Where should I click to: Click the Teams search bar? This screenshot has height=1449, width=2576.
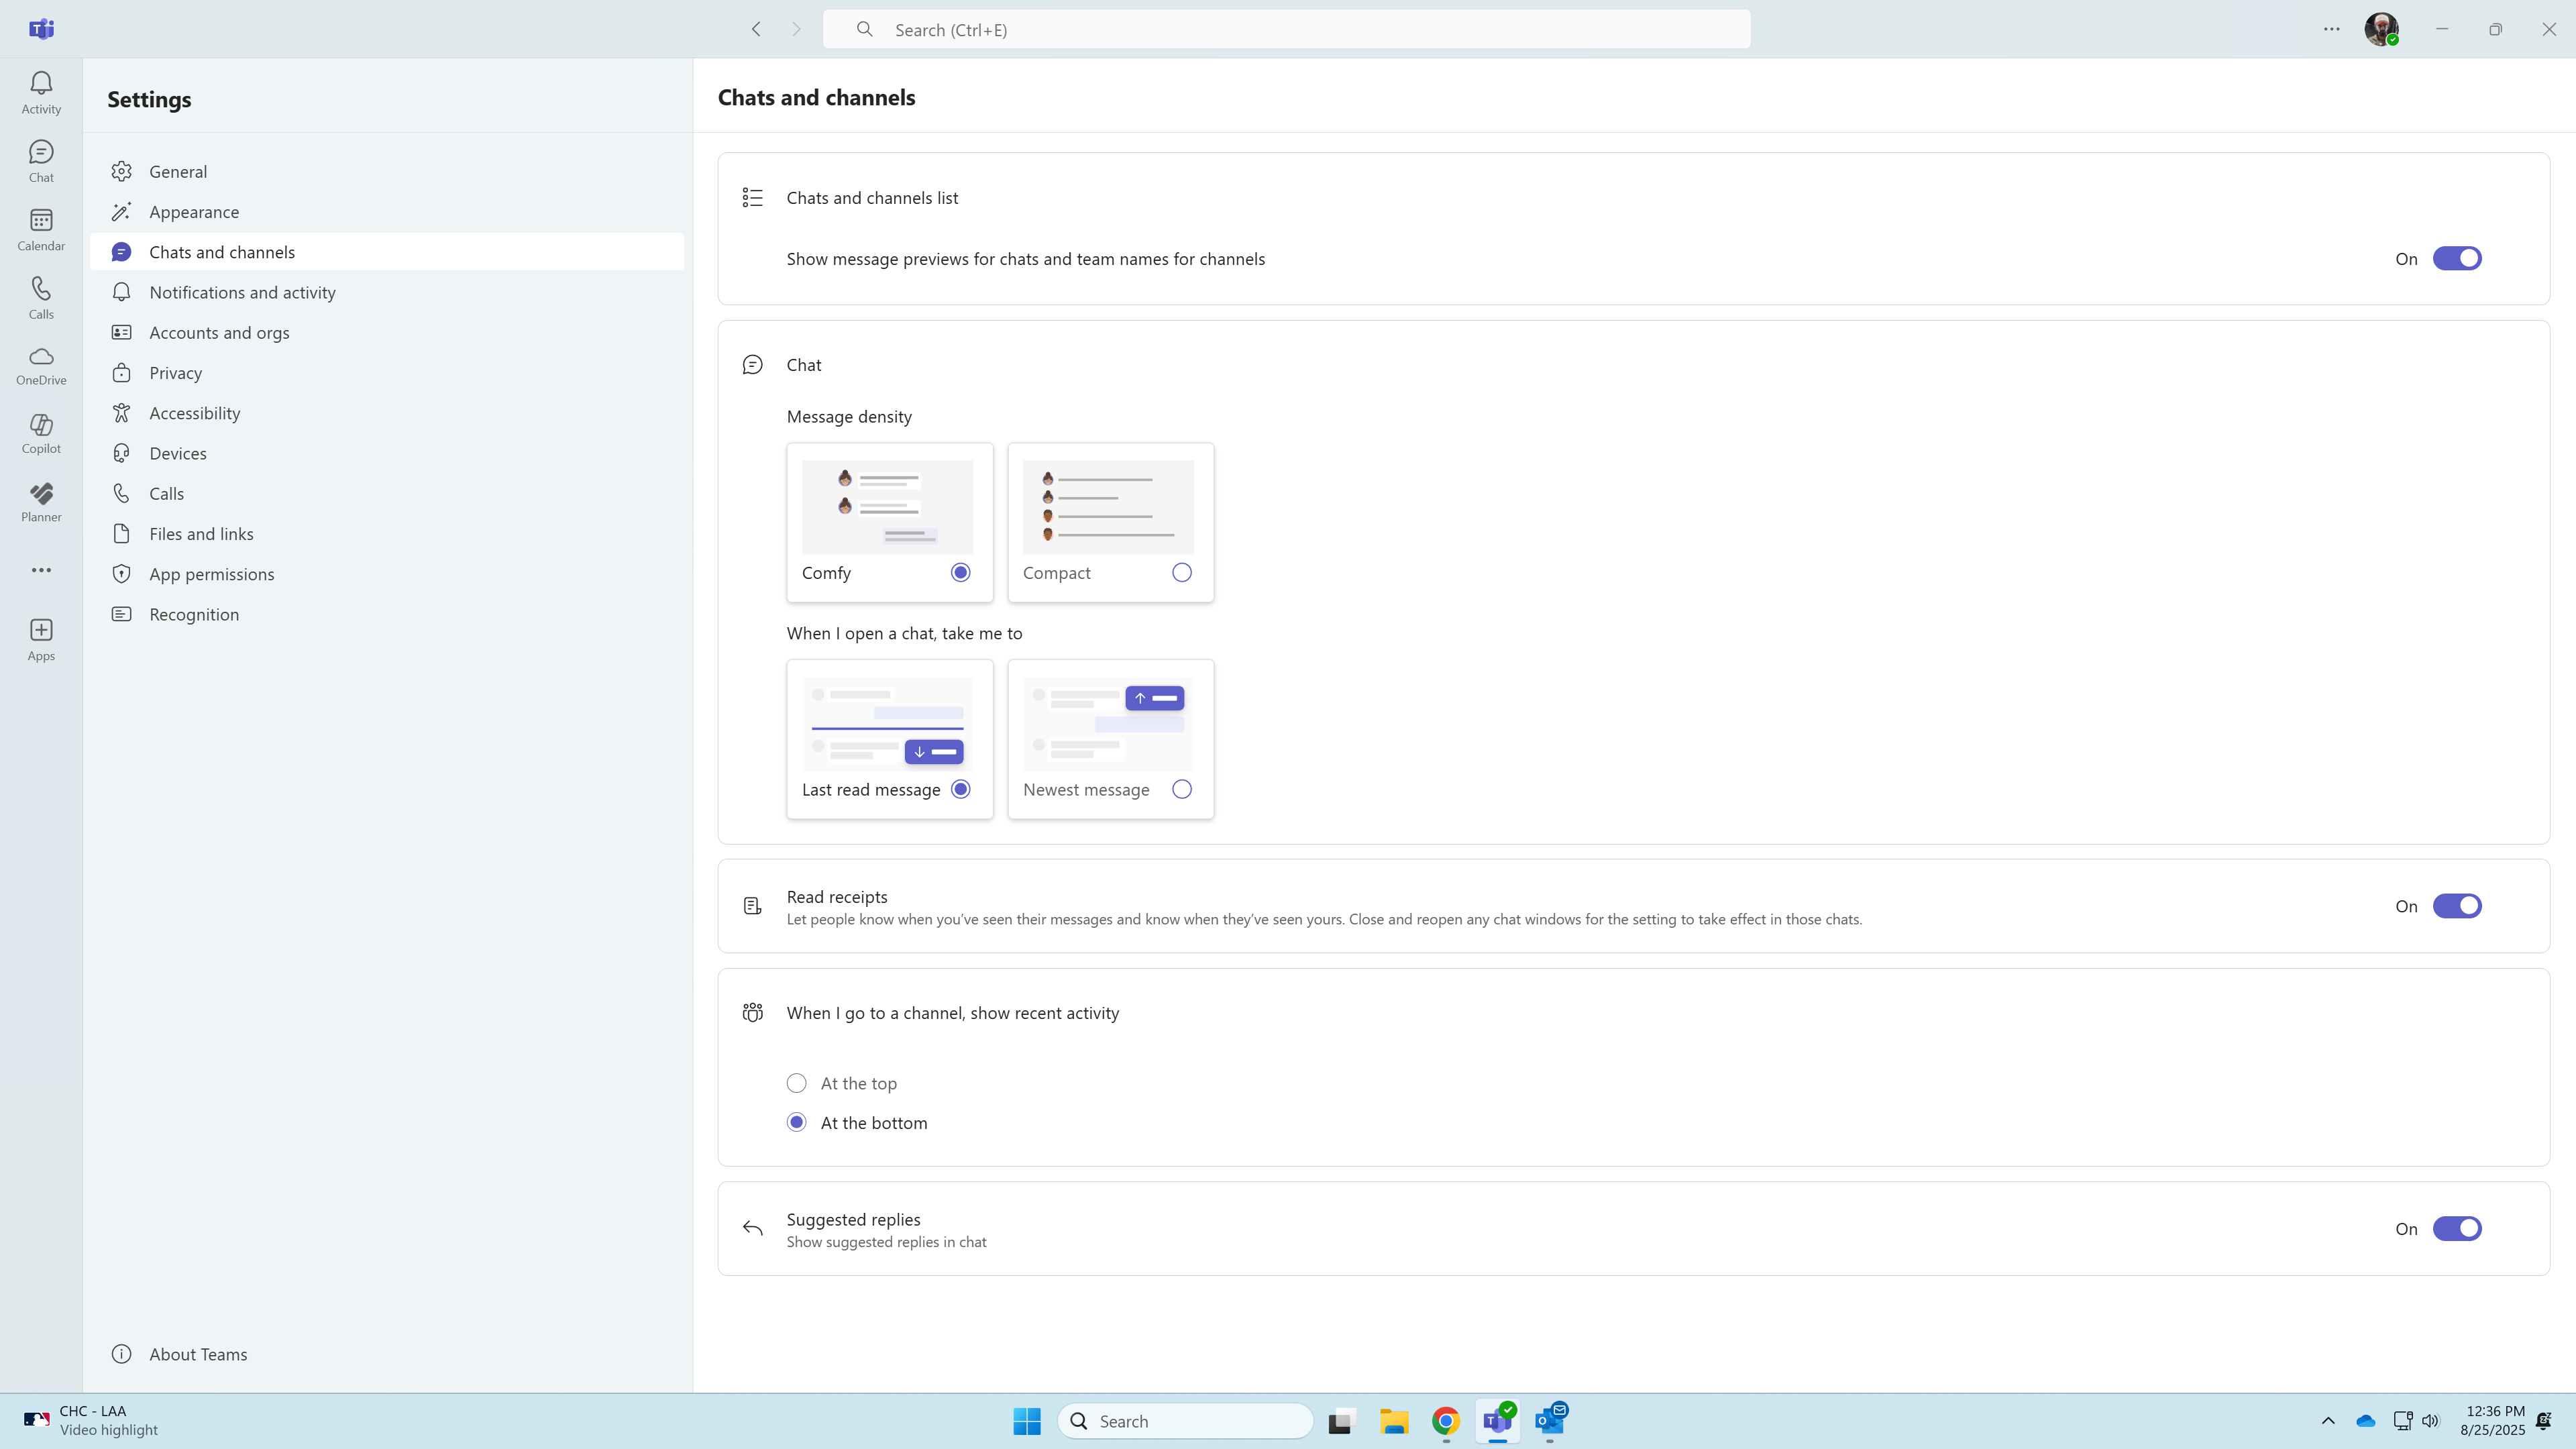coord(1287,29)
